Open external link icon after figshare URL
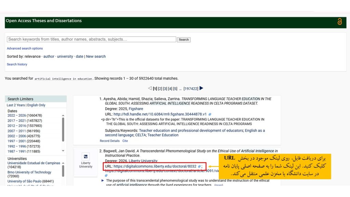Image resolution: width=350 pixels, height=197 pixels. (210, 114)
